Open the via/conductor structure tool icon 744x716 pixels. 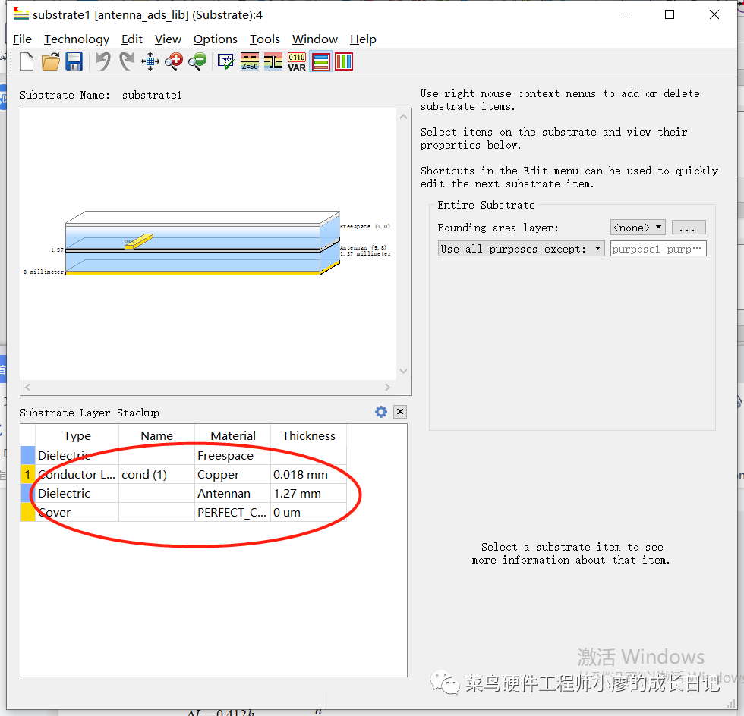point(273,61)
